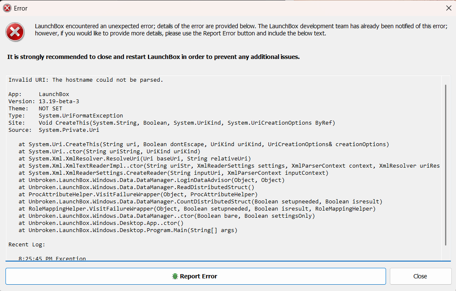456x291 pixels.
Task: Click the XmlReaderSettings.CreateReader stack line
Action: pyautogui.click(x=173, y=173)
